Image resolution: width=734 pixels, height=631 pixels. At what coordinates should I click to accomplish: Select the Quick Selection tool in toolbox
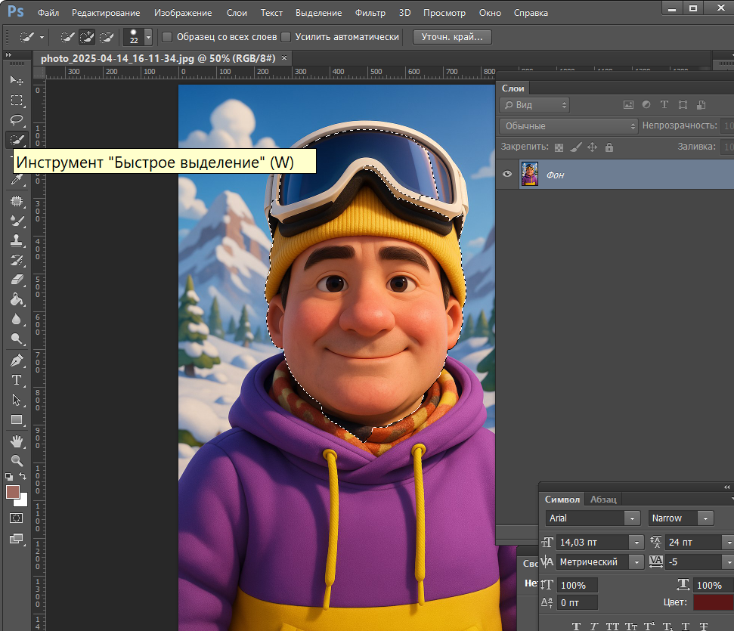[17, 140]
